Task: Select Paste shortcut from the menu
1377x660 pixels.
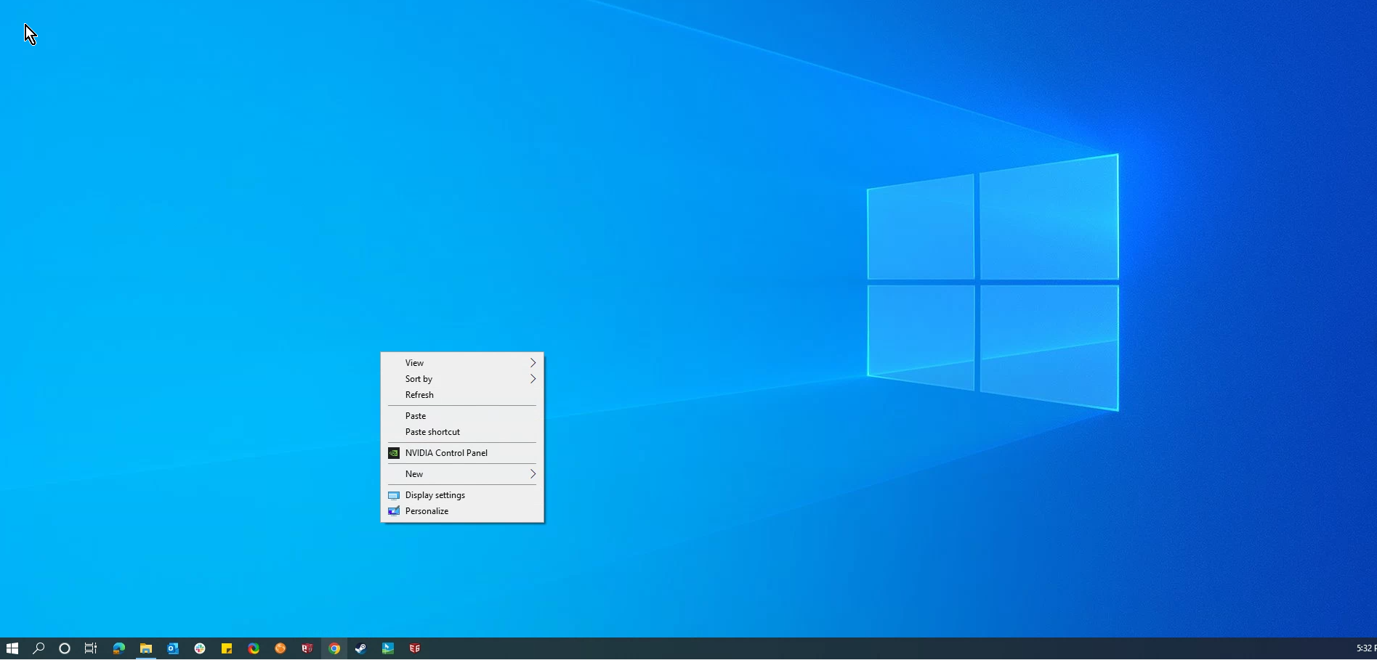Action: click(x=462, y=432)
